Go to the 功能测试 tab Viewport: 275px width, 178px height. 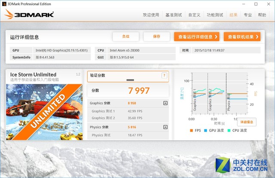tap(215, 15)
